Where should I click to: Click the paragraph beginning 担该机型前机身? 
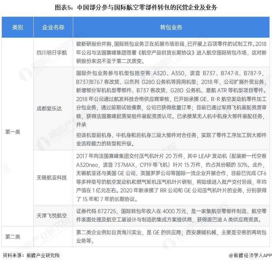(171, 140)
